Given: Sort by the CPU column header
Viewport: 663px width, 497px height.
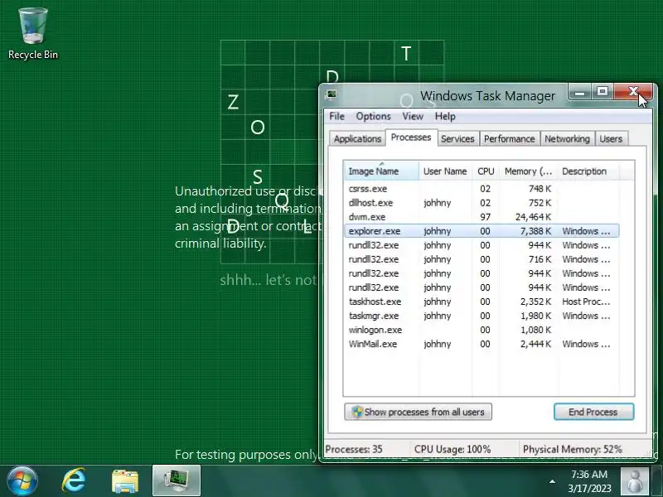Looking at the screenshot, I should (486, 171).
